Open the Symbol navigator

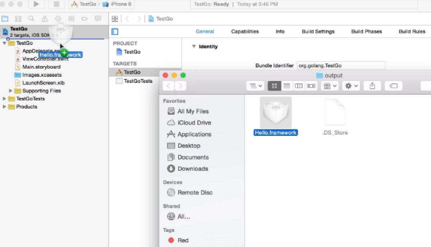[x=18, y=19]
